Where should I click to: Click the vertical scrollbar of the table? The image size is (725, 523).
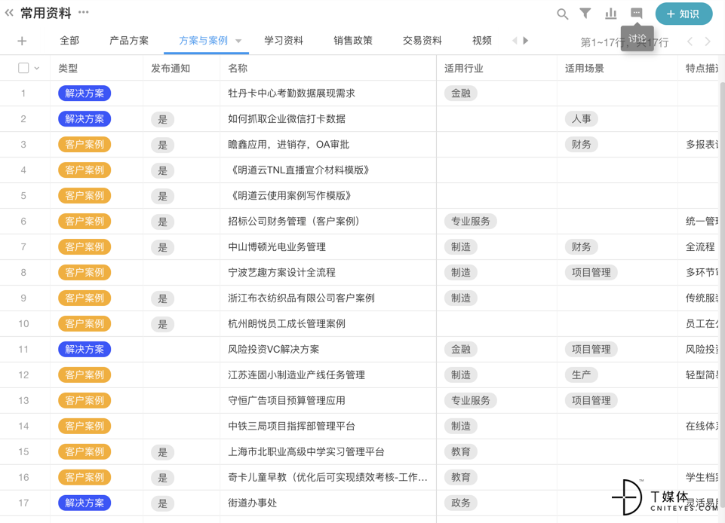coord(722,295)
